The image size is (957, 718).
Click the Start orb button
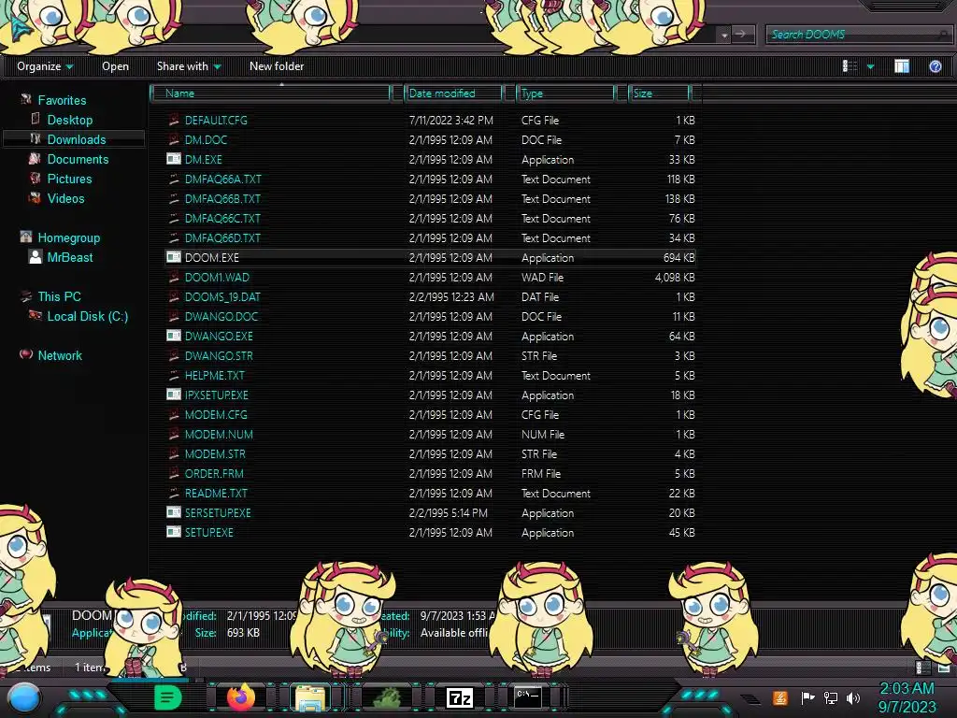point(23,698)
